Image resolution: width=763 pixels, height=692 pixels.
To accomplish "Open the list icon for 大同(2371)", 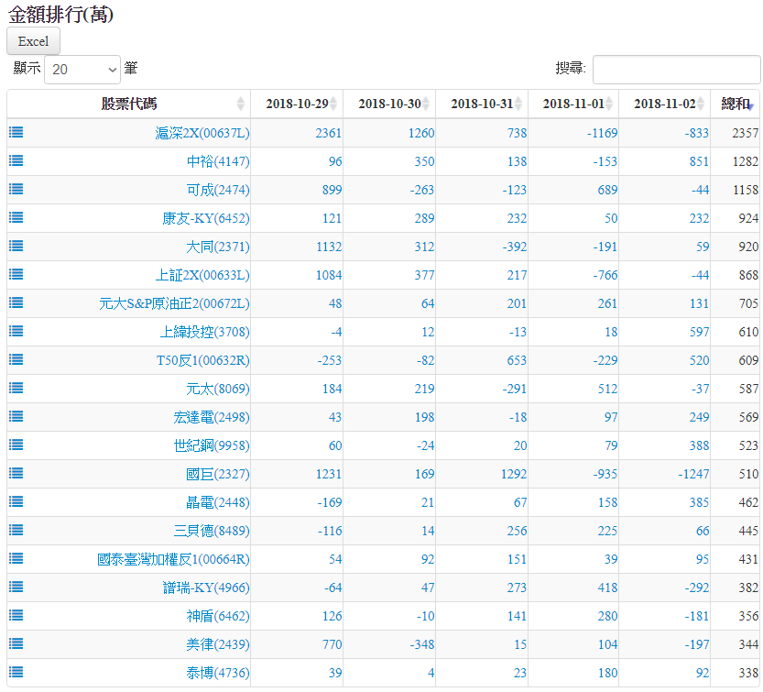I will tap(16, 246).
